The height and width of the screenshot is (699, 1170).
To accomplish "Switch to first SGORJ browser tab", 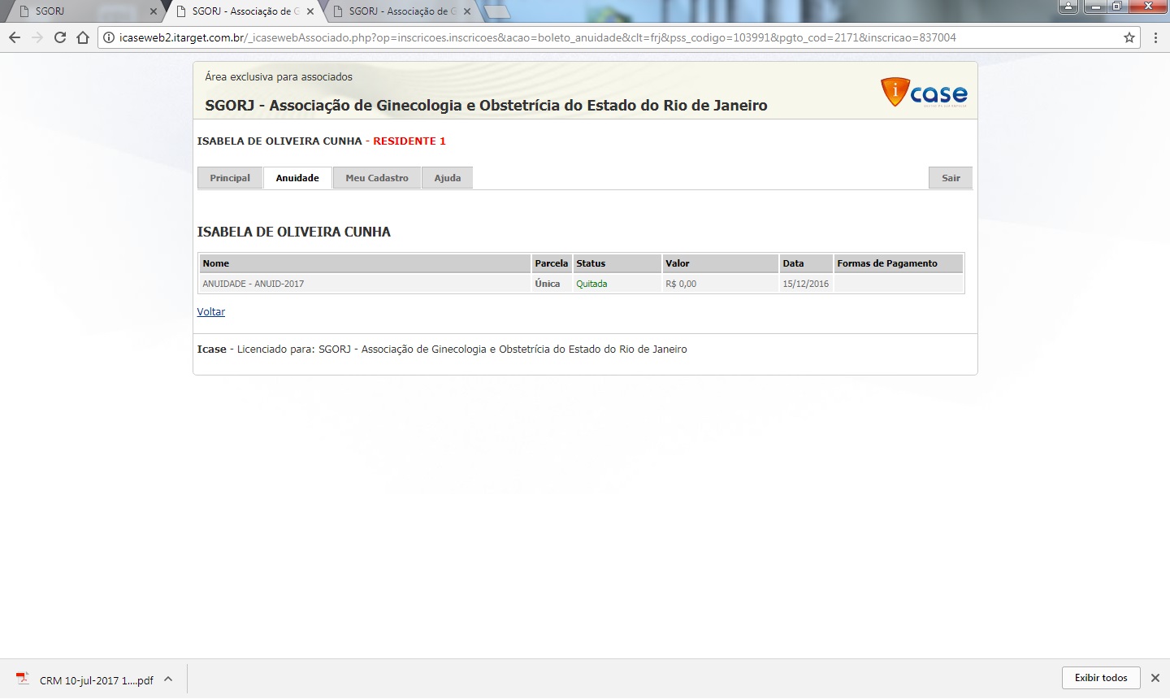I will [81, 11].
